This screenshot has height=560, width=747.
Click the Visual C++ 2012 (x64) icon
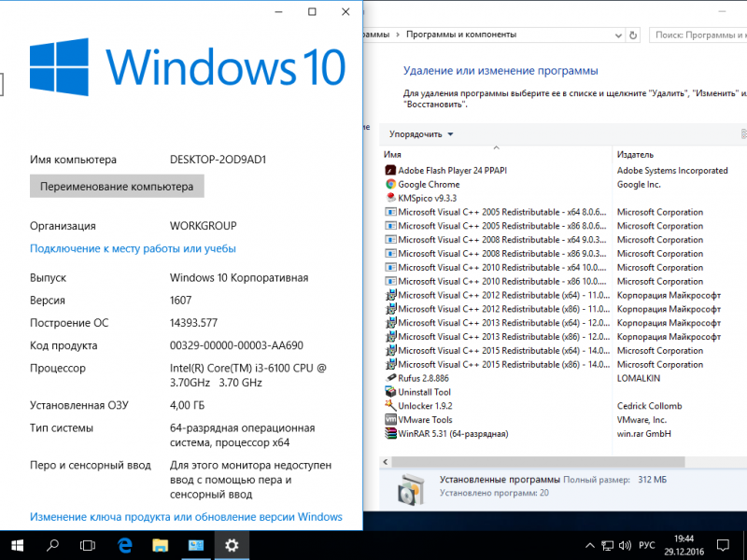tap(390, 295)
